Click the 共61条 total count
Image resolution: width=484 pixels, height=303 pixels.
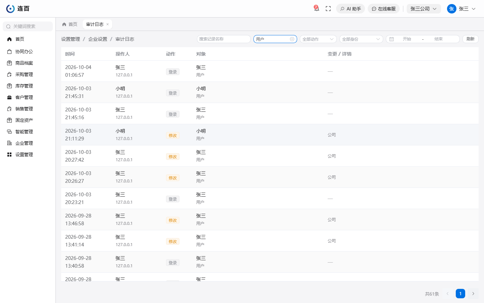point(432,294)
